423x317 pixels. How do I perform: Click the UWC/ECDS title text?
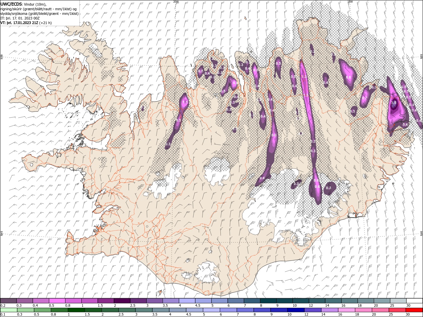[11, 4]
